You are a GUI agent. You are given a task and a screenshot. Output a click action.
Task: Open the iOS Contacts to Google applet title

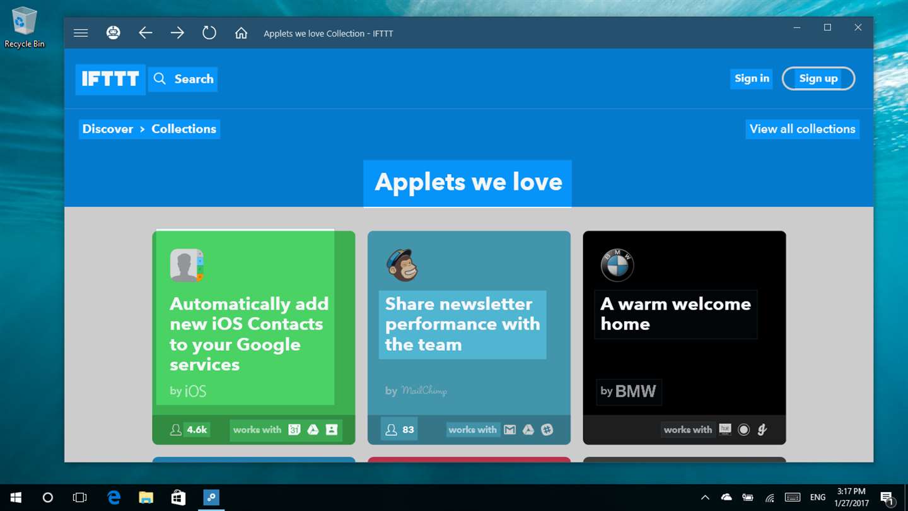pyautogui.click(x=249, y=334)
